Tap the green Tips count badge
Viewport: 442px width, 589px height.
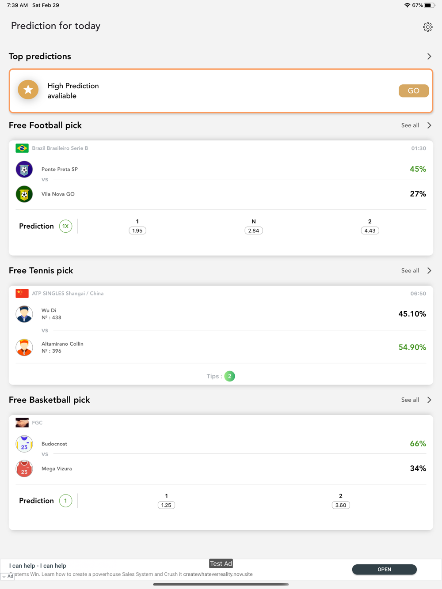pyautogui.click(x=229, y=376)
